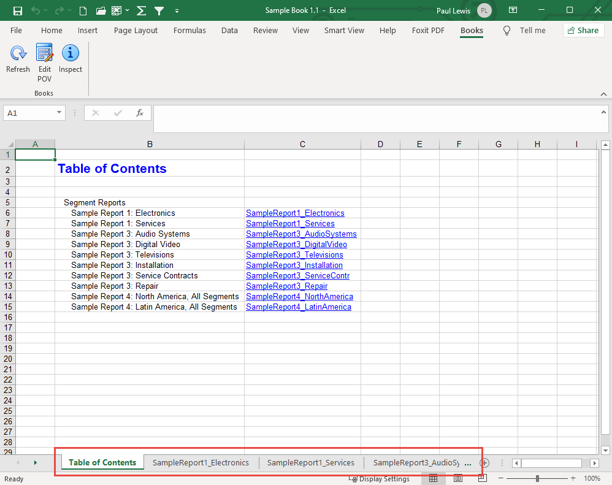Image resolution: width=612 pixels, height=485 pixels.
Task: Expand the Name Box dropdown
Action: [59, 113]
